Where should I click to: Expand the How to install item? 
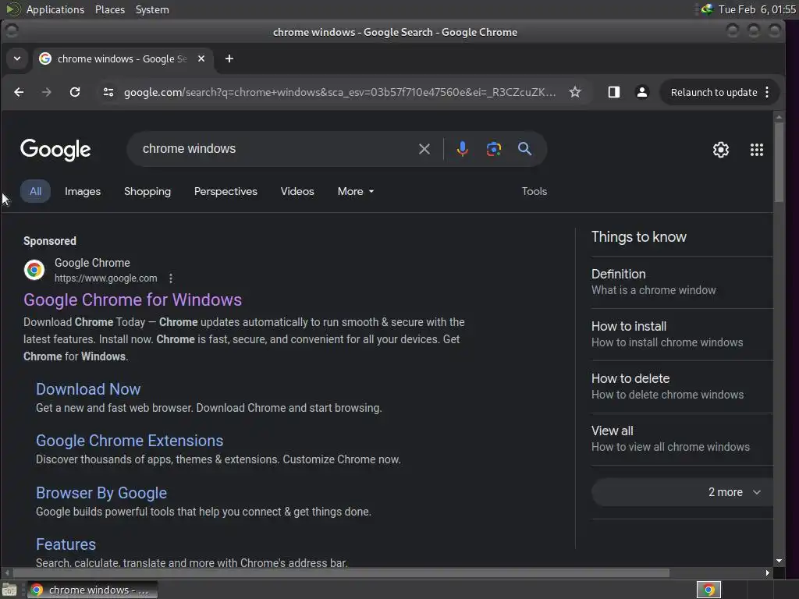[x=682, y=335]
